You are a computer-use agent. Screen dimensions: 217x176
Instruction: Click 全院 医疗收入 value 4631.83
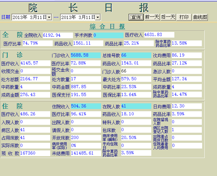point(159,35)
